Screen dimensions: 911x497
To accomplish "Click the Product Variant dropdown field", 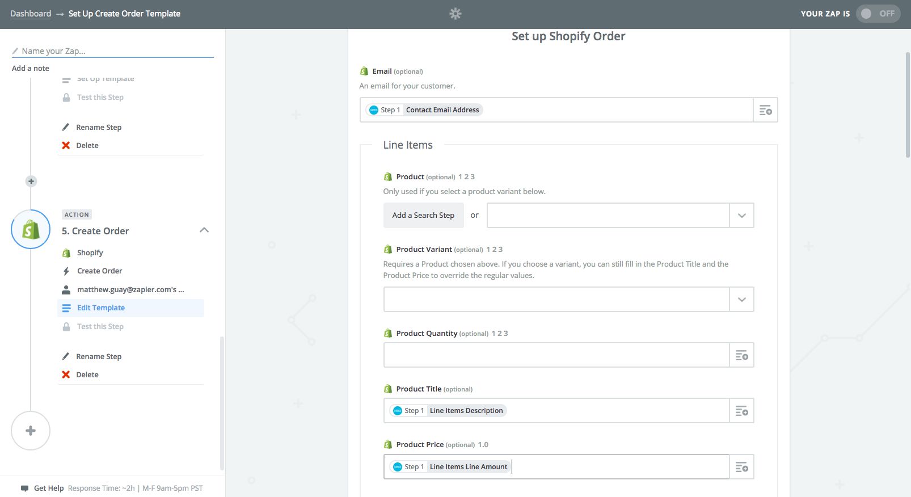I will tap(556, 300).
